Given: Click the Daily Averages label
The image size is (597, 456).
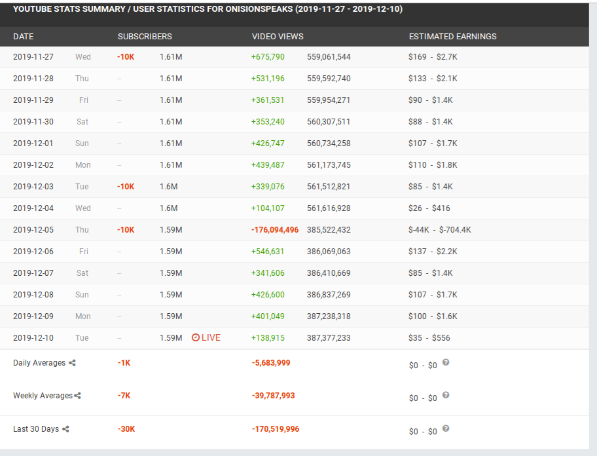Looking at the screenshot, I should pyautogui.click(x=39, y=363).
